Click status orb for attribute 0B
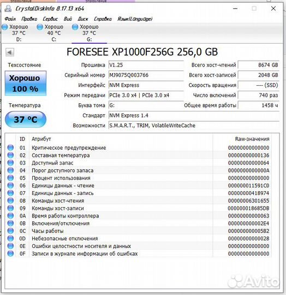 click(10, 223)
